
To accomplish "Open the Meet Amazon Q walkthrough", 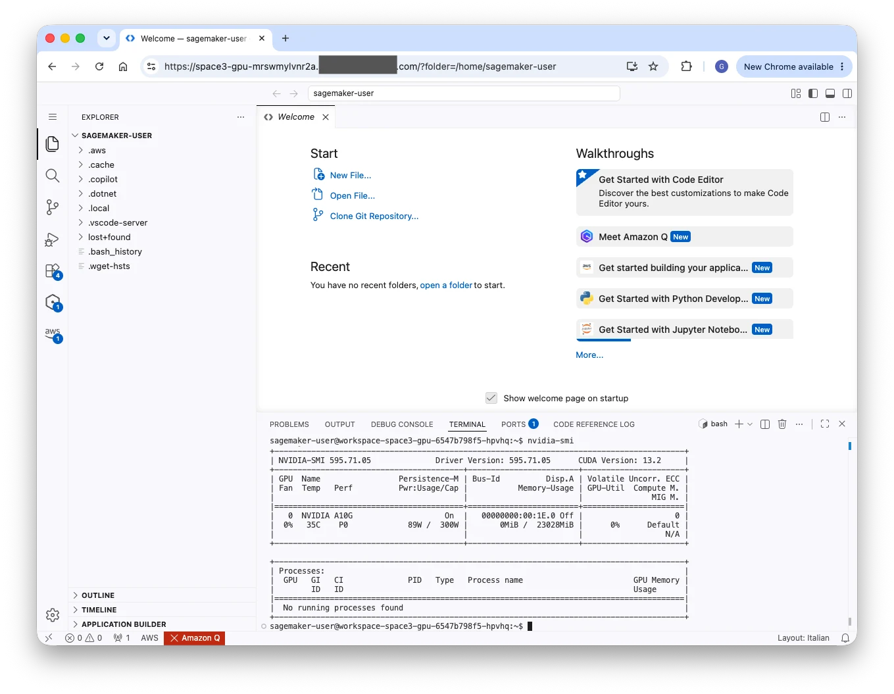I will (684, 237).
